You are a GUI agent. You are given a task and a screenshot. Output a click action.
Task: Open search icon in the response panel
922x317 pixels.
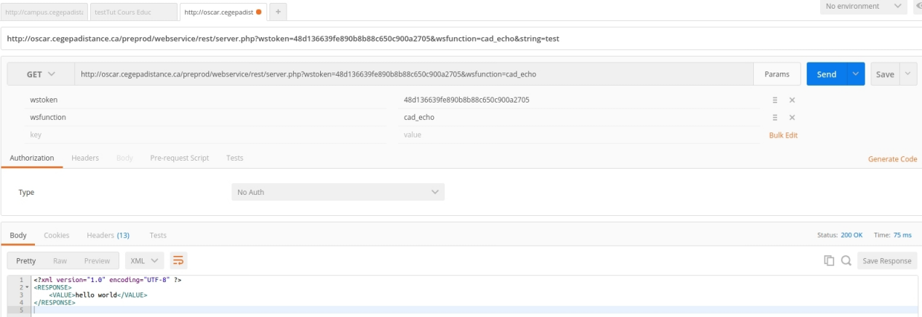pyautogui.click(x=846, y=260)
